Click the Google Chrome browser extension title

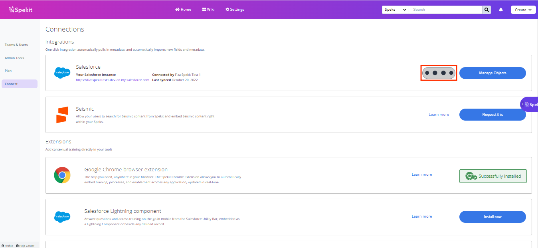click(x=126, y=169)
